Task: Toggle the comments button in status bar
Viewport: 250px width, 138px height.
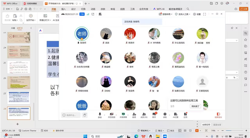Action: point(171,131)
